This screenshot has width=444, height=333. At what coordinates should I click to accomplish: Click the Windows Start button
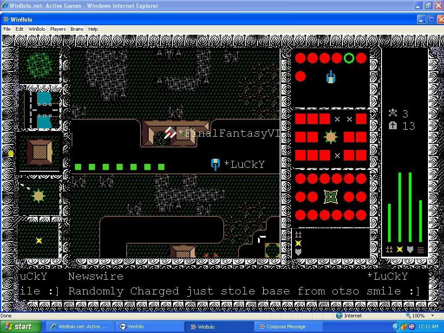[x=20, y=326]
